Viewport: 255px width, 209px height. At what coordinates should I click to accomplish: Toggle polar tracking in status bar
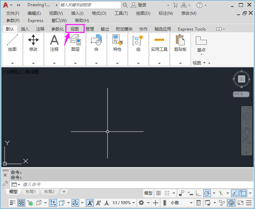click(207, 193)
